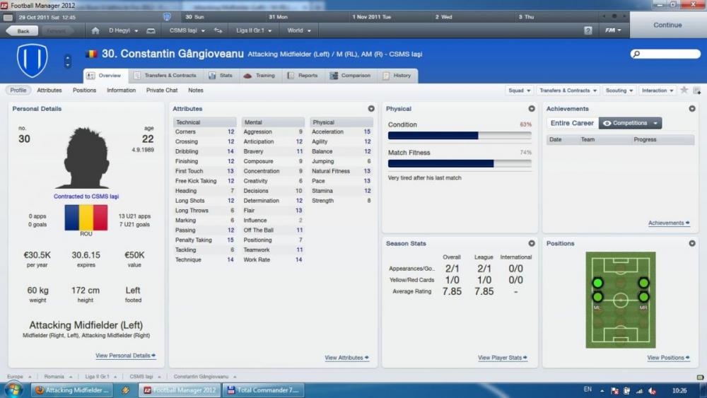Open the Squad dropdown

[x=520, y=90]
